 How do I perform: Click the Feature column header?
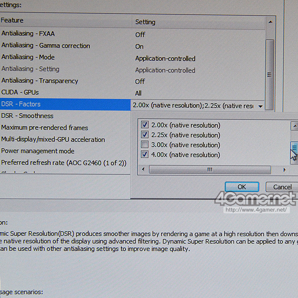[x=66, y=20]
